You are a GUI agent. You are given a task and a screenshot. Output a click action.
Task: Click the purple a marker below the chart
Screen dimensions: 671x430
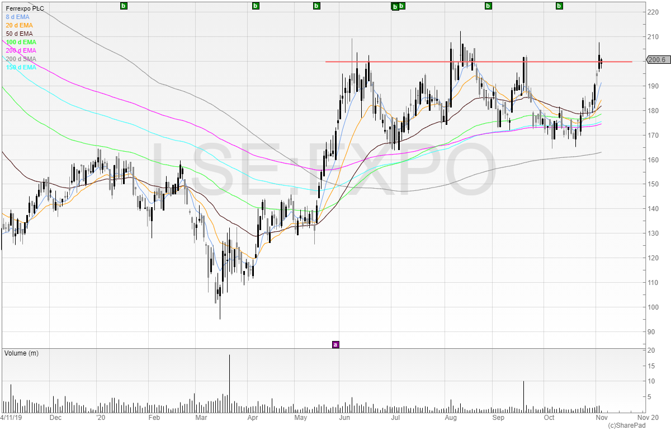point(335,344)
